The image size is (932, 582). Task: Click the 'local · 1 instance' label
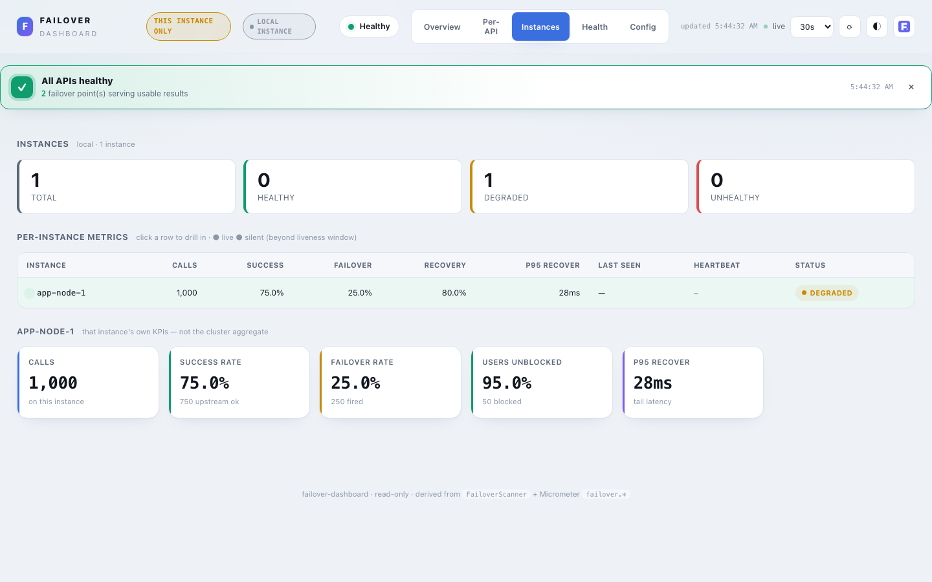click(x=105, y=144)
